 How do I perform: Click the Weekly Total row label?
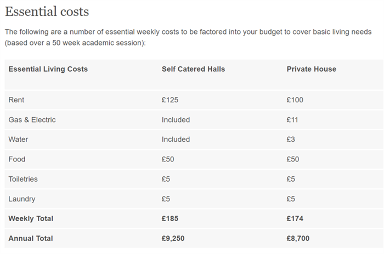point(31,218)
